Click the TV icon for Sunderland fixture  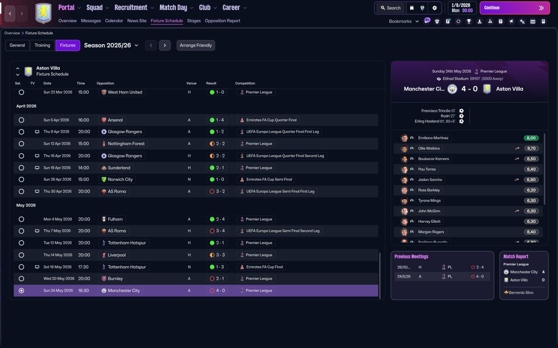coord(37,168)
